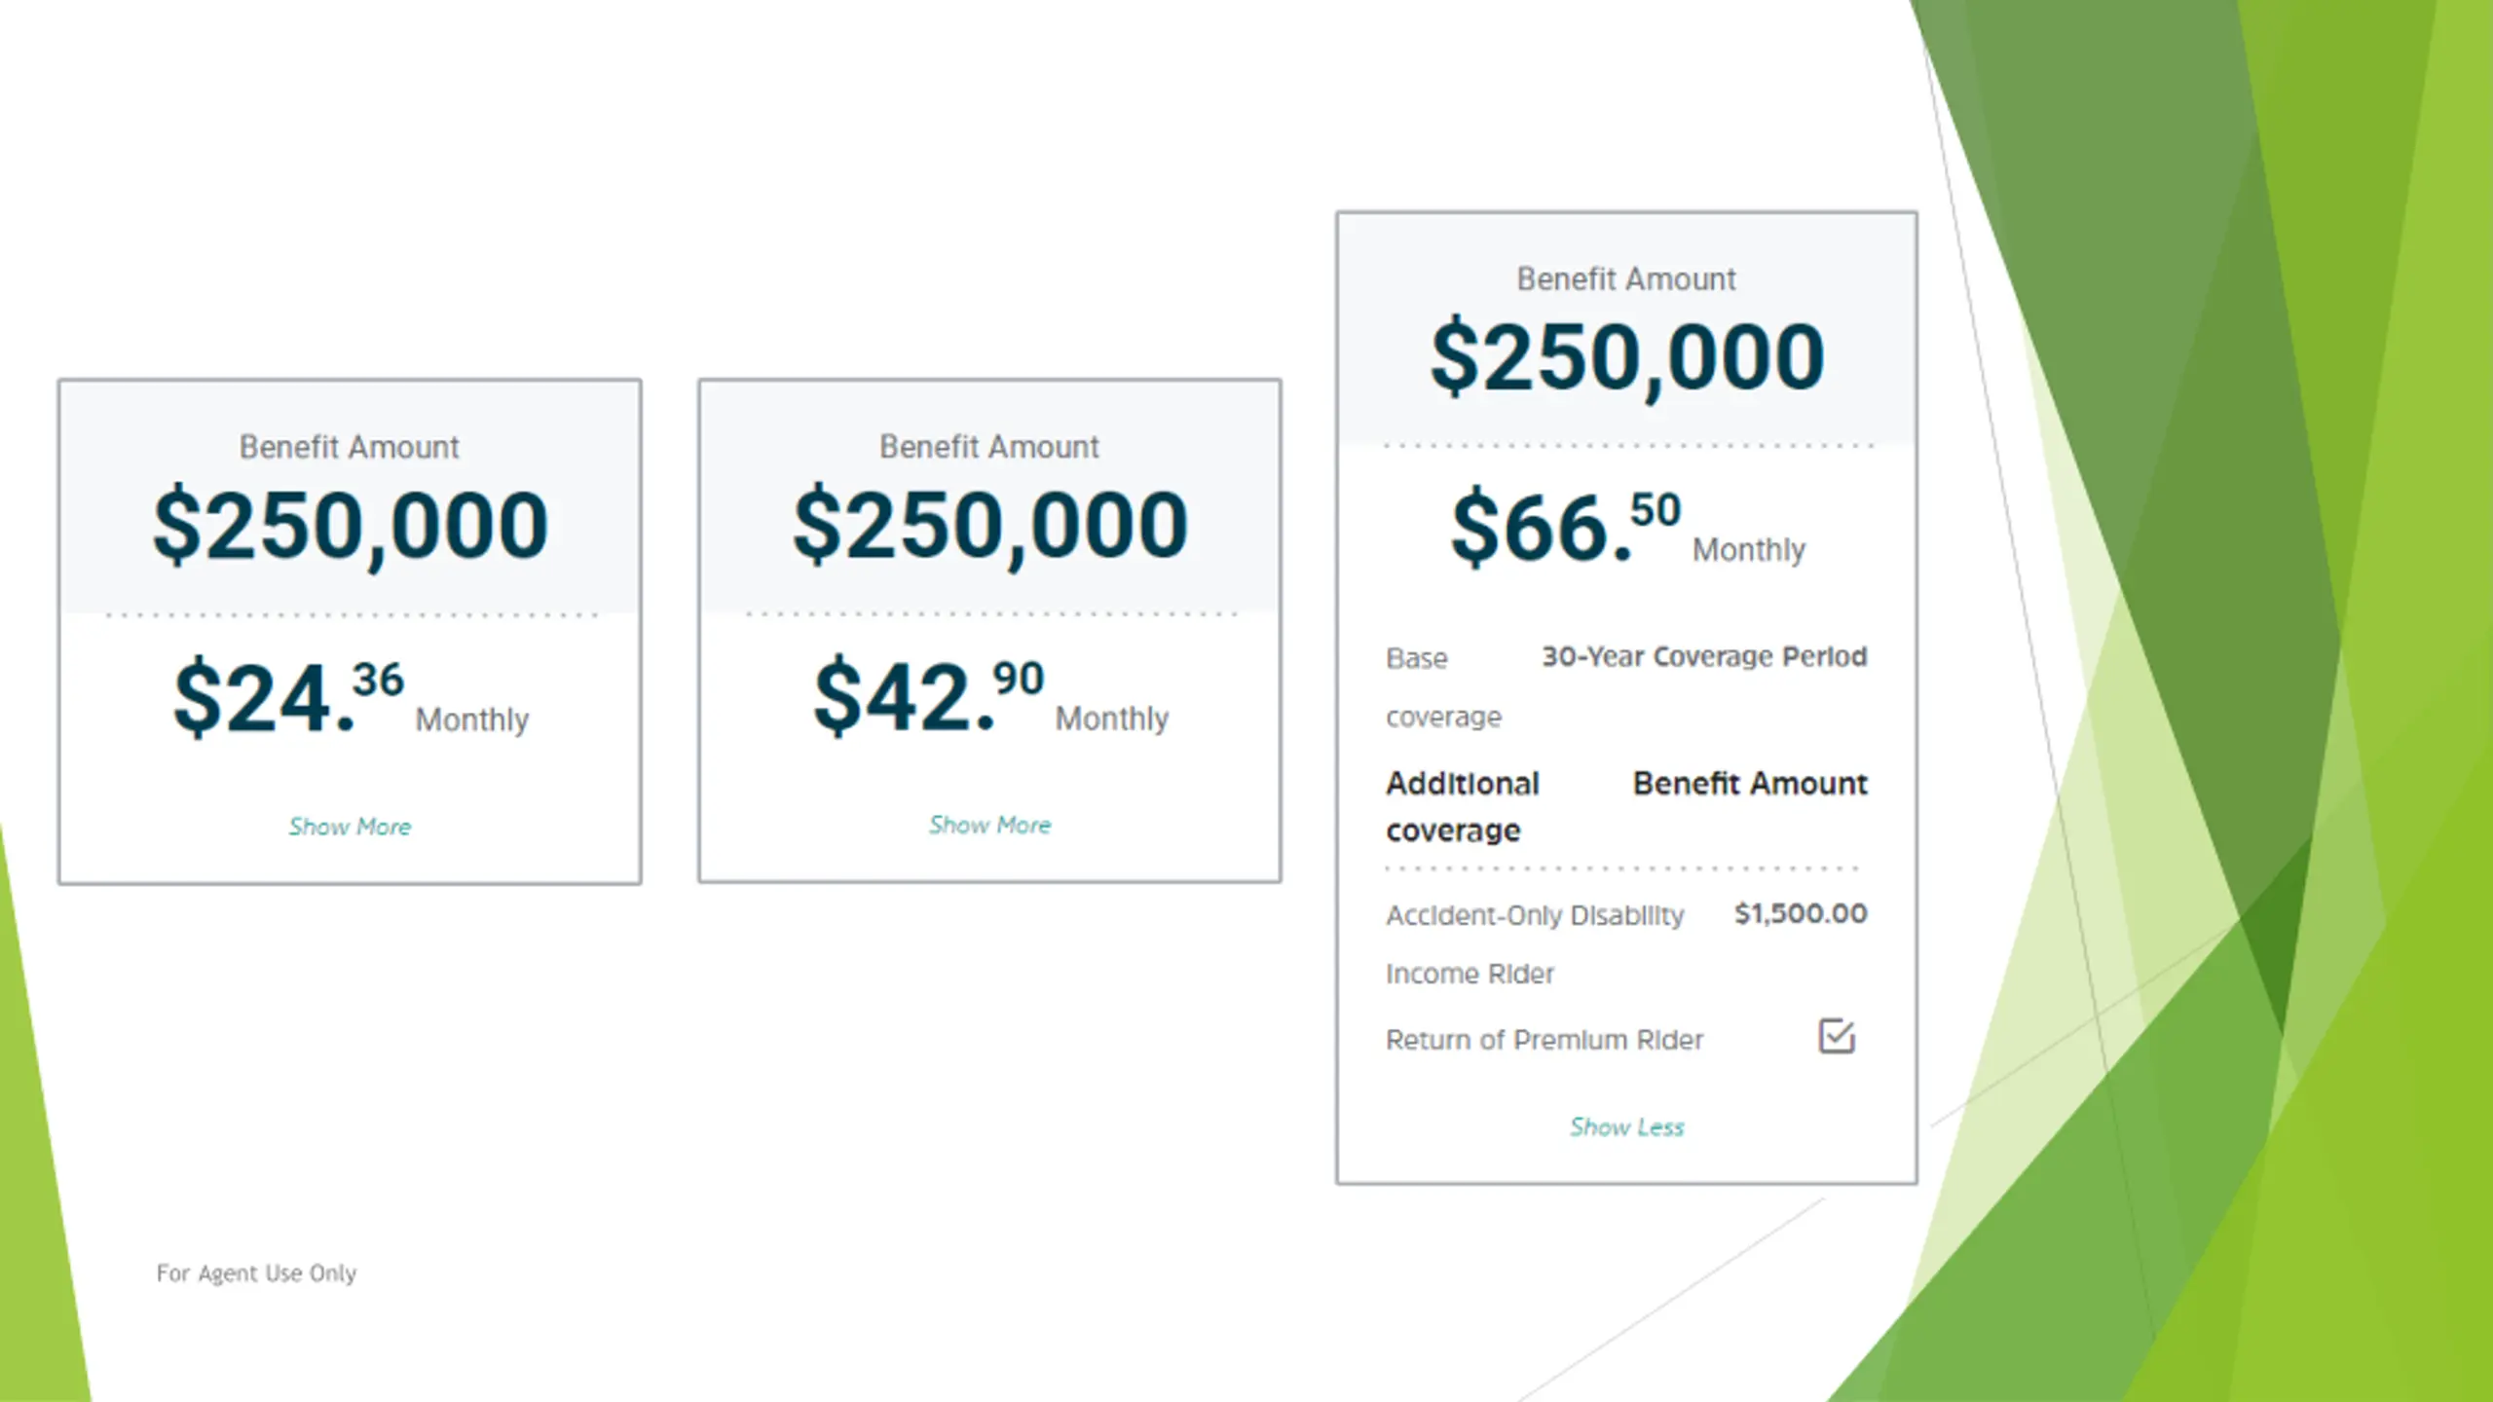Click the 30-Year Coverage Period text
2493x1402 pixels.
coord(1704,657)
